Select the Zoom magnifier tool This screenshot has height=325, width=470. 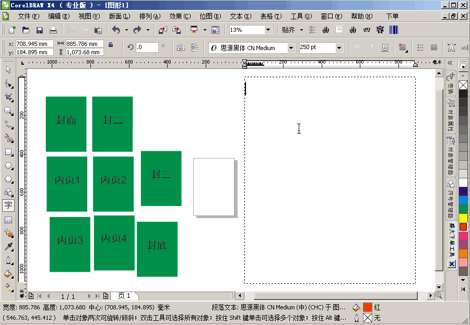pyautogui.click(x=8, y=111)
